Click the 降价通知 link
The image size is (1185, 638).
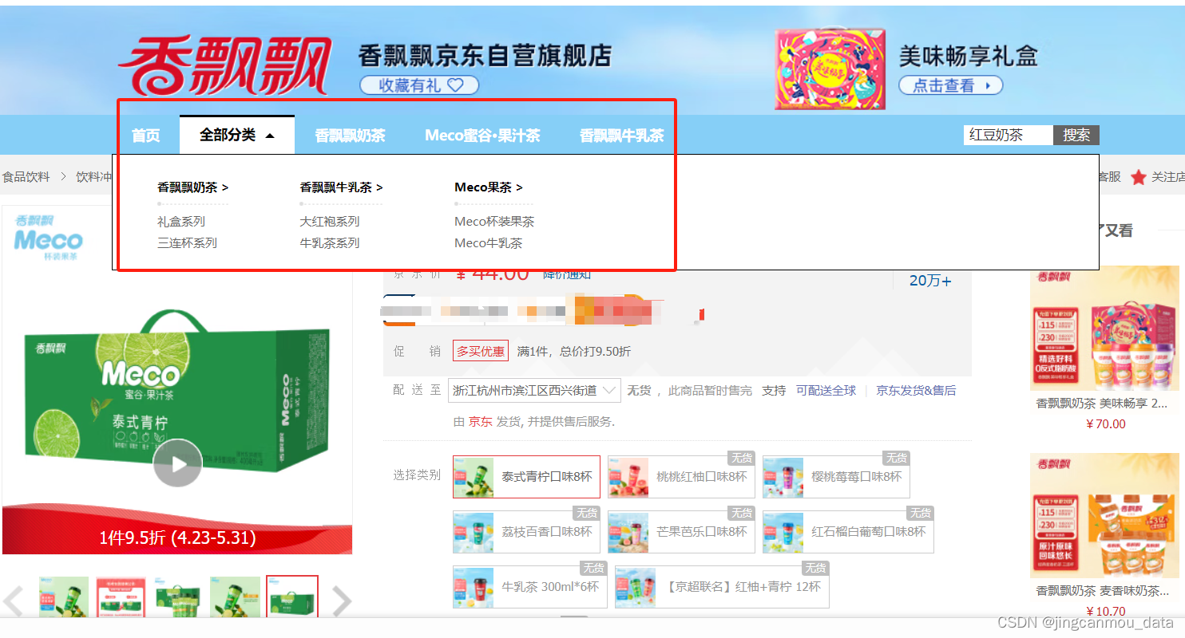pyautogui.click(x=567, y=275)
